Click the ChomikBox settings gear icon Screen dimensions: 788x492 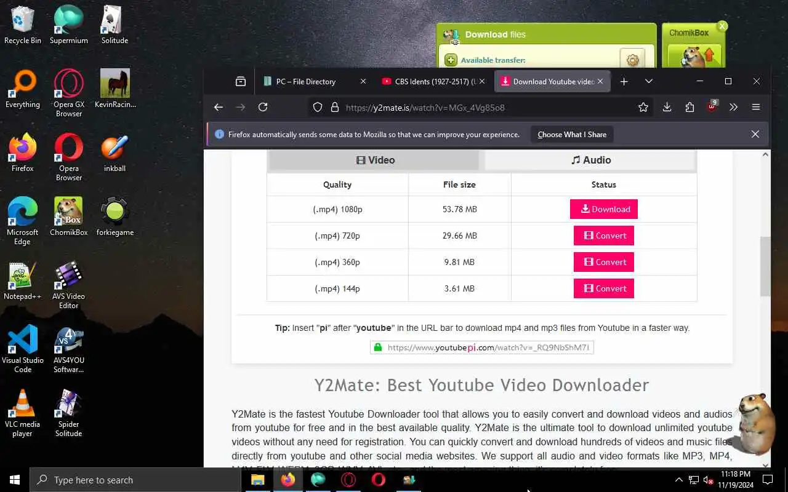(632, 60)
